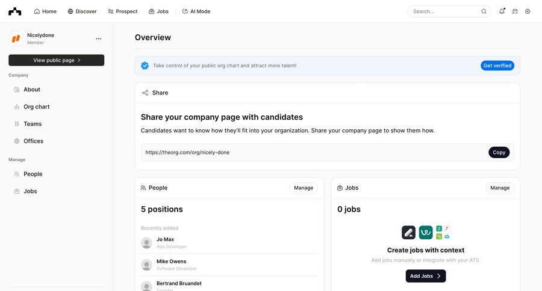Open the settings gear icon
The width and height of the screenshot is (542, 291).
pyautogui.click(x=528, y=11)
